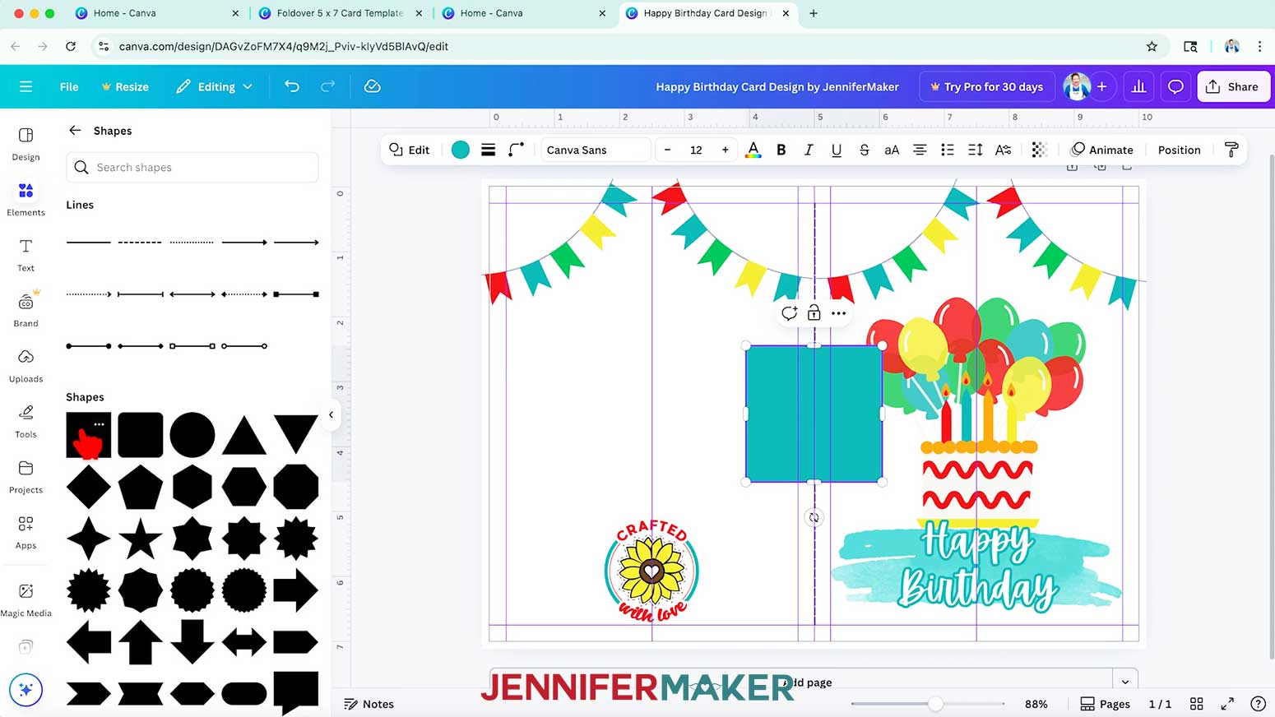Image resolution: width=1275 pixels, height=717 pixels.
Task: Open text effects options
Action: 1003,150
